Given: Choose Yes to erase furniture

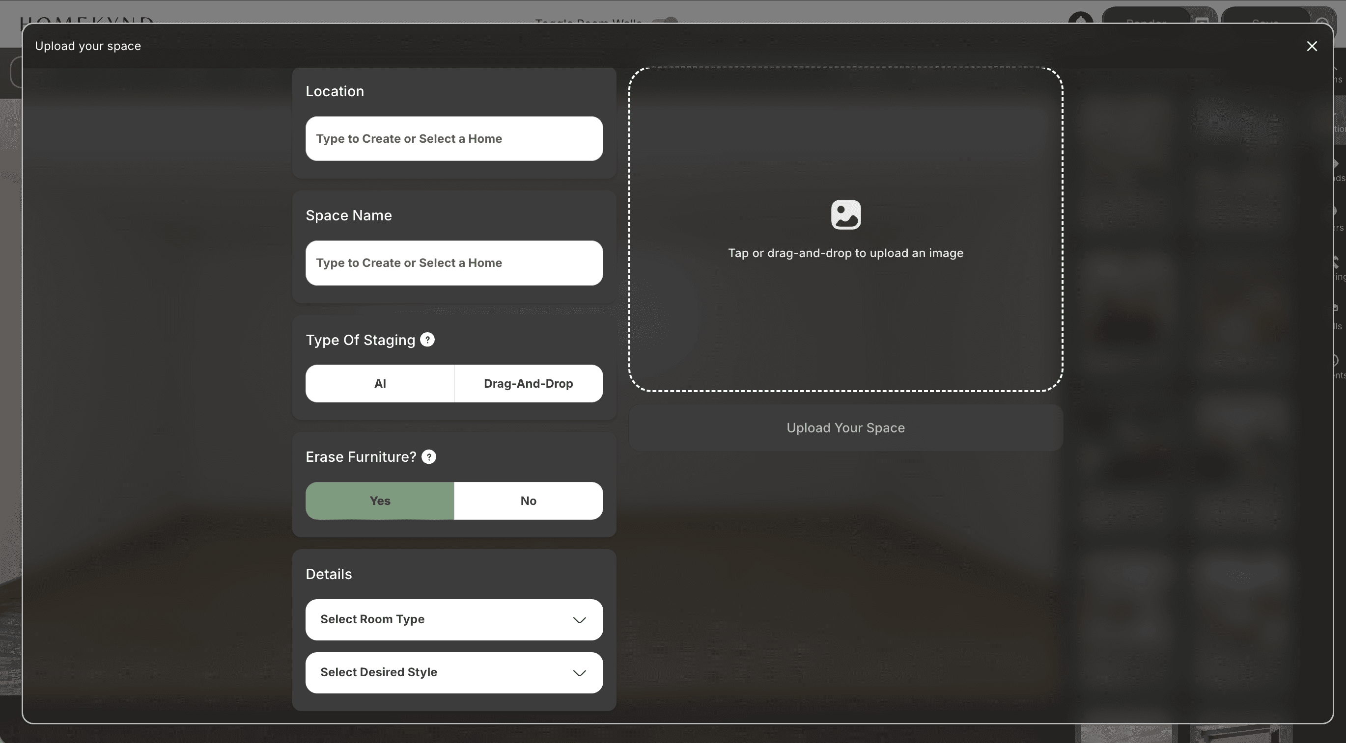Looking at the screenshot, I should pos(380,501).
